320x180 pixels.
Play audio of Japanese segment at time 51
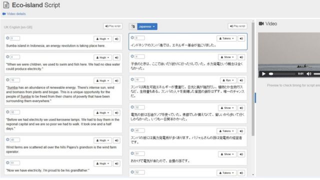tap(241, 154)
